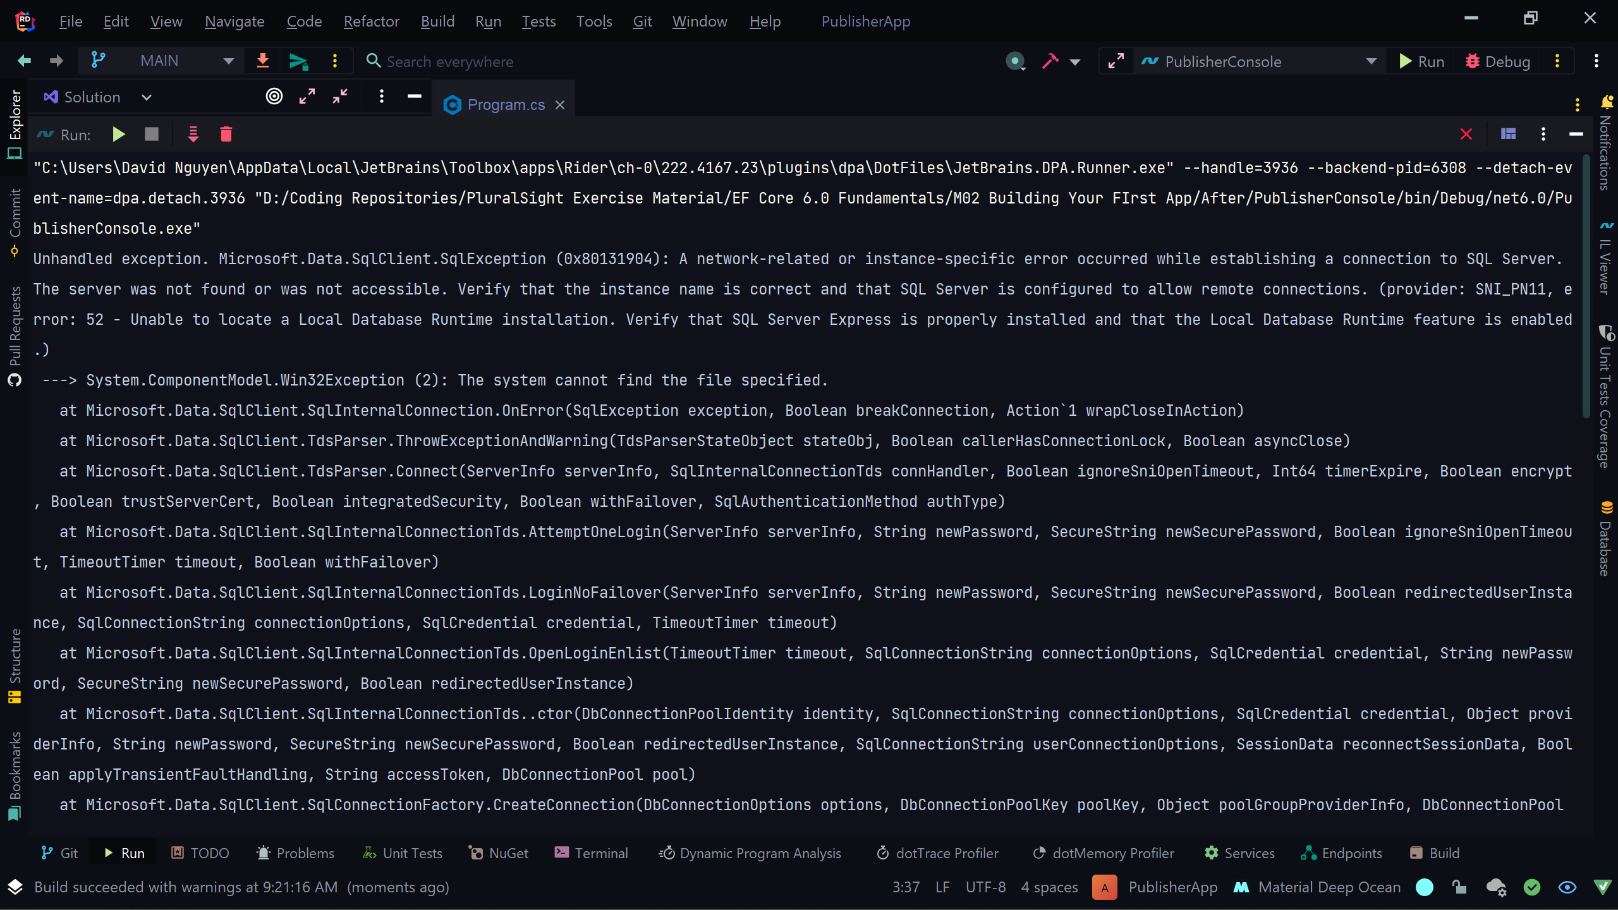Toggle the read-only lock icon in status bar
This screenshot has width=1618, height=910.
click(x=1459, y=887)
